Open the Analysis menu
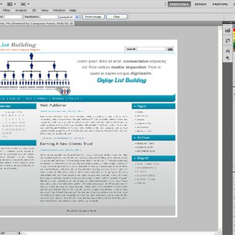235x235 pixels. (21, 10)
